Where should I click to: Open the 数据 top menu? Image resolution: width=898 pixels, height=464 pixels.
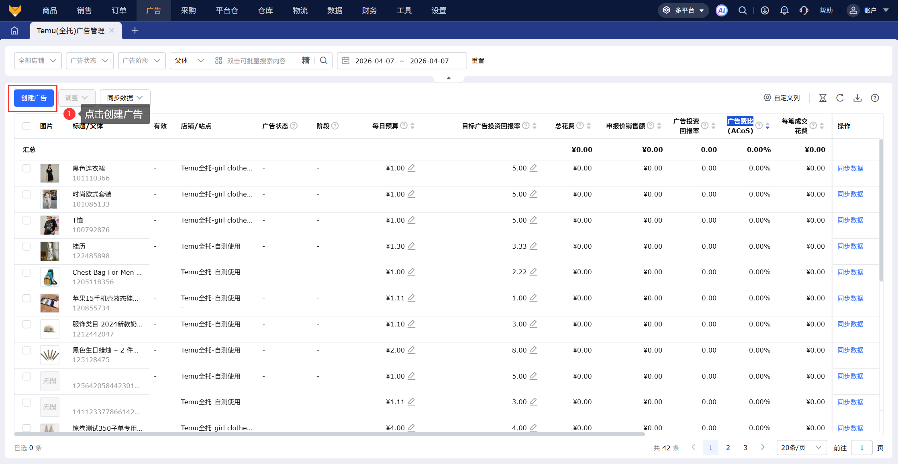(x=335, y=10)
